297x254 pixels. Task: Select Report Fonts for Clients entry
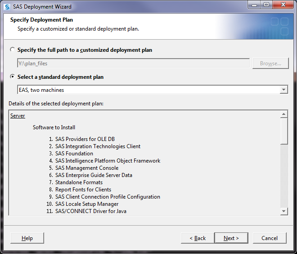click(83, 190)
